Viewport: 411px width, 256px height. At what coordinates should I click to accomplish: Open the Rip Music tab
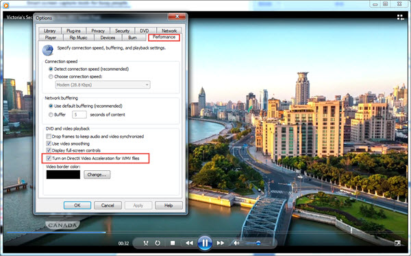click(x=78, y=38)
